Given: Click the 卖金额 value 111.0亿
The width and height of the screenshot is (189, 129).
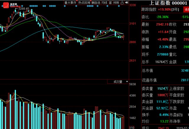Looking at the screenshot, I should point(162,102).
